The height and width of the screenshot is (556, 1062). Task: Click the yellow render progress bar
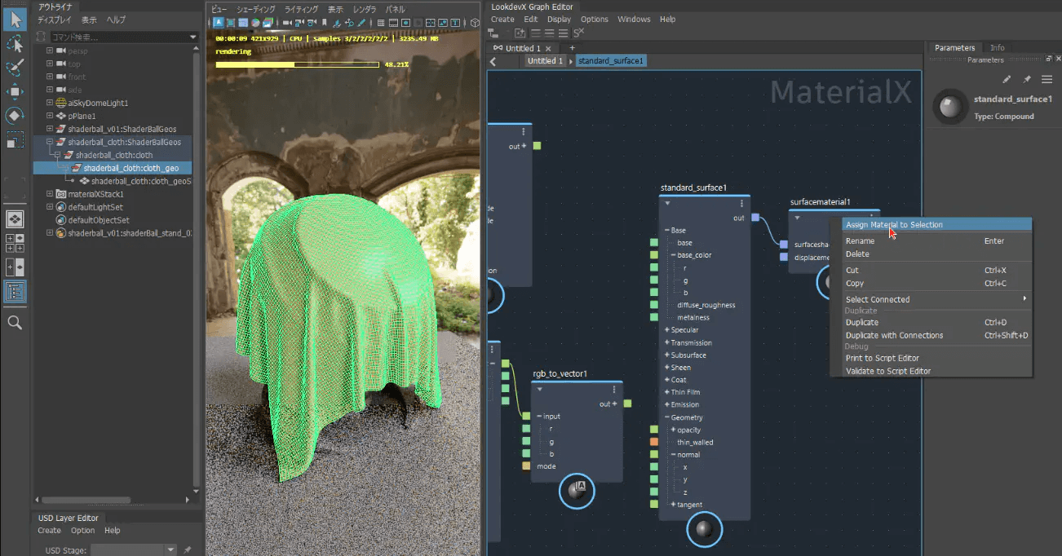tap(297, 64)
